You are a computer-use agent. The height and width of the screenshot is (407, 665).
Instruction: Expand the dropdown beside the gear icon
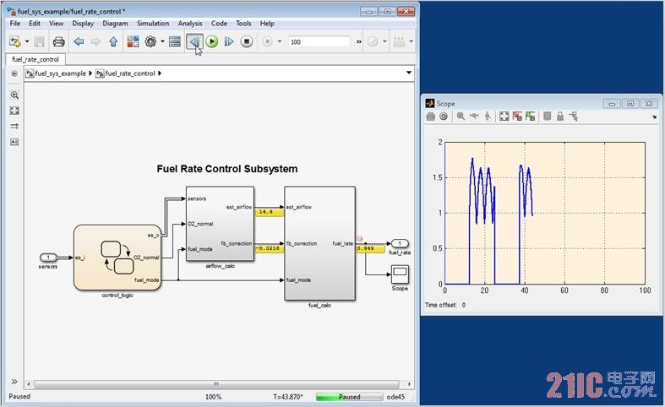click(x=162, y=41)
